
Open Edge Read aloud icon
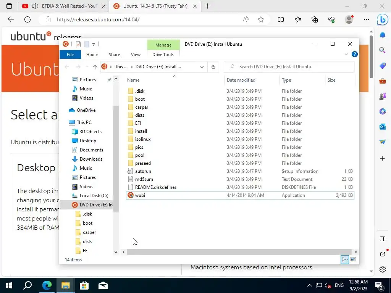coord(246,19)
